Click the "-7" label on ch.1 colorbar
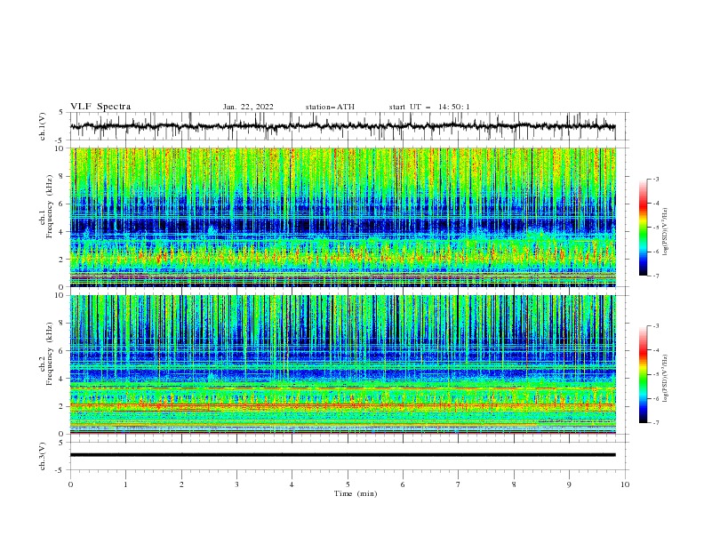 tap(655, 276)
